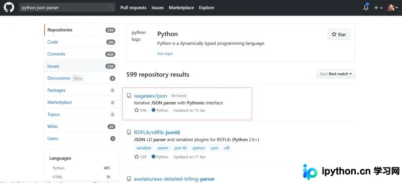Viewport: 402px width, 183px height.
Task: Filter by HTML language in sidebar
Action: (81, 177)
